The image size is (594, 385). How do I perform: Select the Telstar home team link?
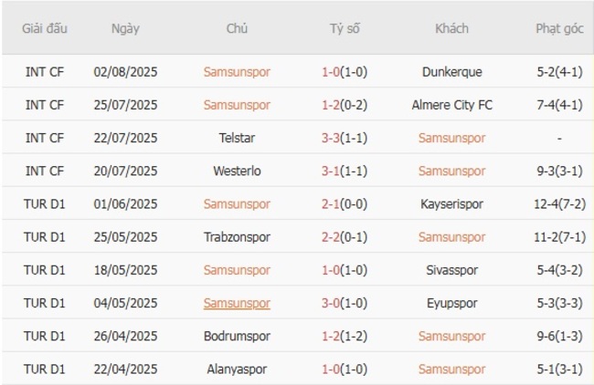237,138
